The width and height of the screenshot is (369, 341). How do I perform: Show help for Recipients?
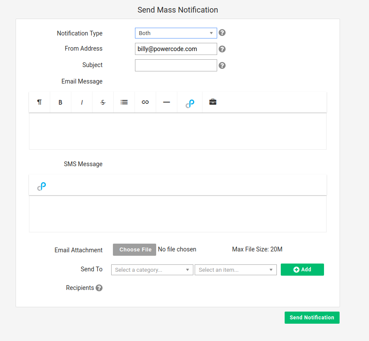pyautogui.click(x=99, y=288)
